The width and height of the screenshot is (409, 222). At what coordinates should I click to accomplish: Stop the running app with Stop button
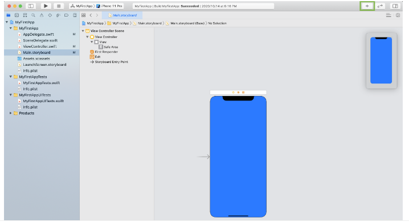click(59, 6)
